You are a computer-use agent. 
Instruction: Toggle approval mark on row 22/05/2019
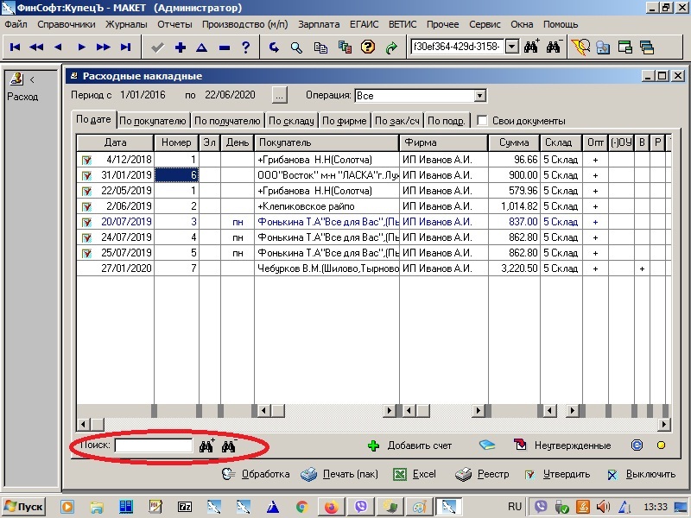pyautogui.click(x=86, y=191)
